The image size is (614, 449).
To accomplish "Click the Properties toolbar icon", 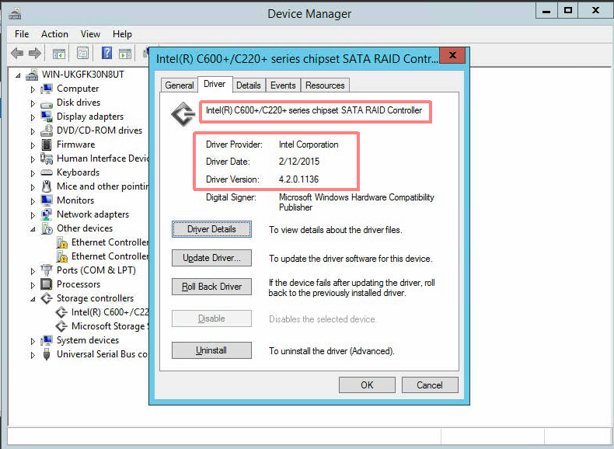I will 82,53.
